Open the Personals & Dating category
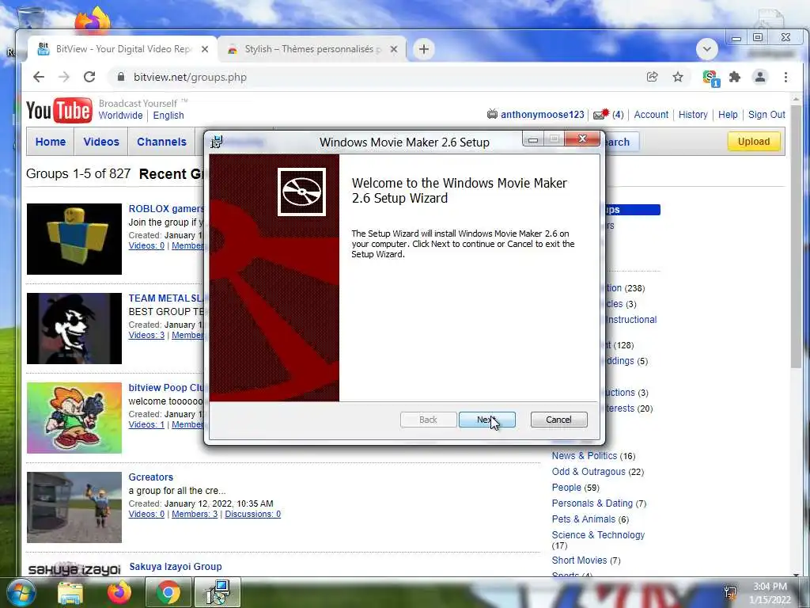Viewport: 810px width, 608px height. point(592,503)
